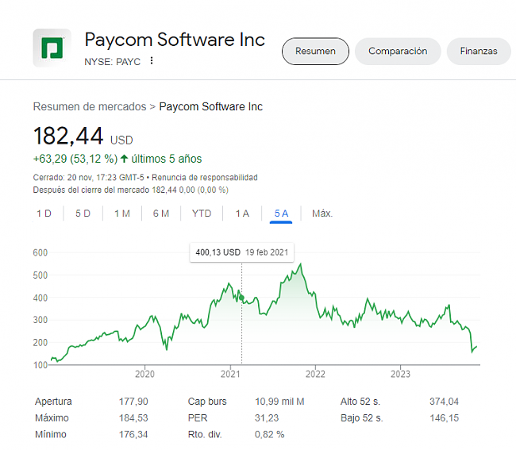
Task: Click the Paycom green logo icon
Action: tap(52, 48)
